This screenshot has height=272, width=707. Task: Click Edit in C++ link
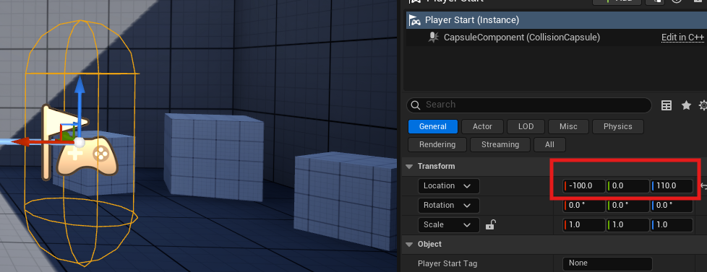pyautogui.click(x=682, y=38)
